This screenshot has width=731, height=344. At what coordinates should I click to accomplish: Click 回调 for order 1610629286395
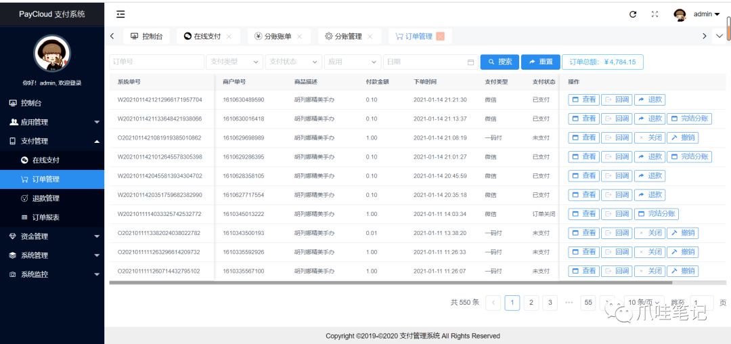[x=617, y=156]
